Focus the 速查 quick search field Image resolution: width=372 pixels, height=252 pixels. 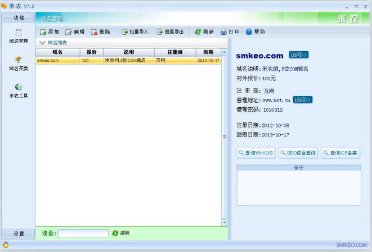point(83,233)
